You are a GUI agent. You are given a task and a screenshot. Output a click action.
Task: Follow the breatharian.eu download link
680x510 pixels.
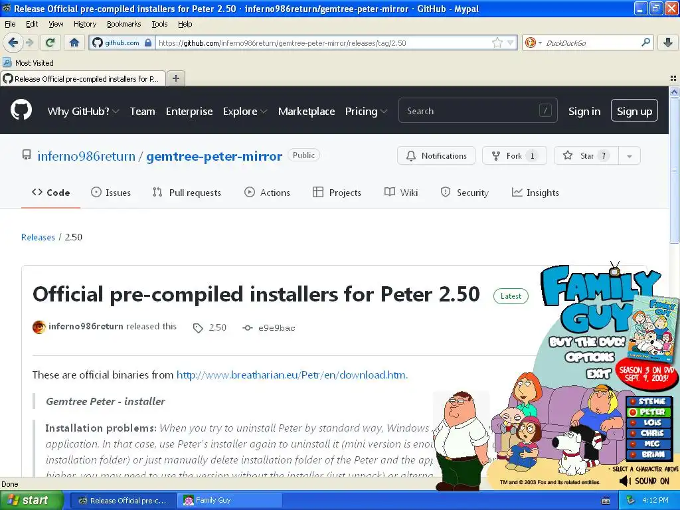(x=292, y=375)
